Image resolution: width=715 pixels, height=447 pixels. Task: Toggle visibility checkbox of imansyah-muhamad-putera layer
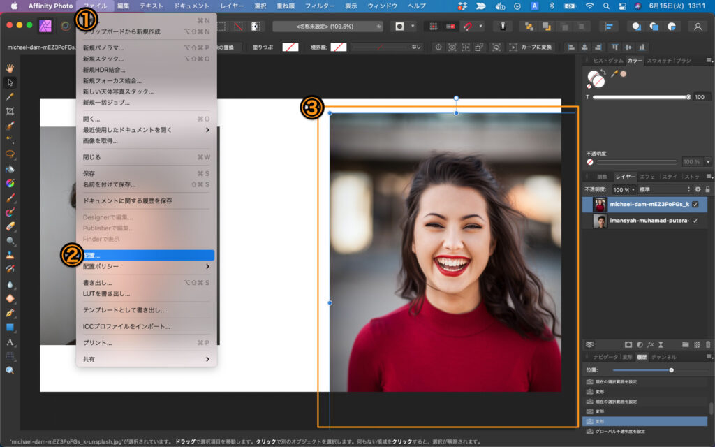pos(695,221)
